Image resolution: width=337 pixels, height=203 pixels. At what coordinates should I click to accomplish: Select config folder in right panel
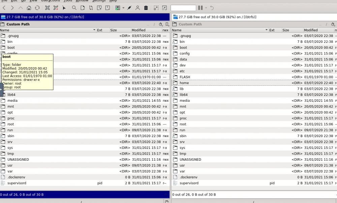254,53
